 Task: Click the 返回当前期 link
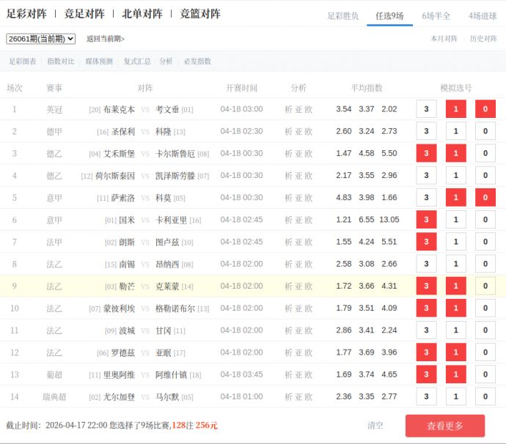105,39
